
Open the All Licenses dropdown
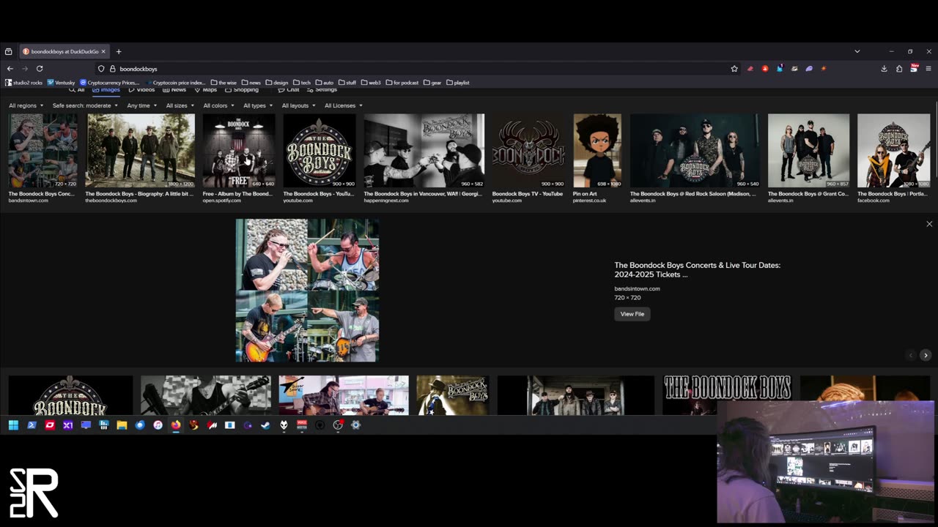pyautogui.click(x=343, y=105)
